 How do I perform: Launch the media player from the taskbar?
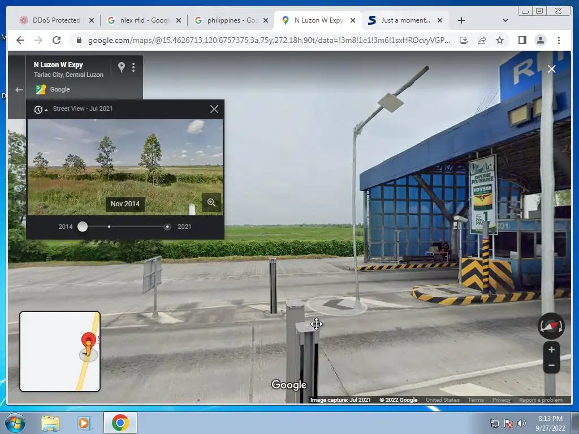(85, 423)
